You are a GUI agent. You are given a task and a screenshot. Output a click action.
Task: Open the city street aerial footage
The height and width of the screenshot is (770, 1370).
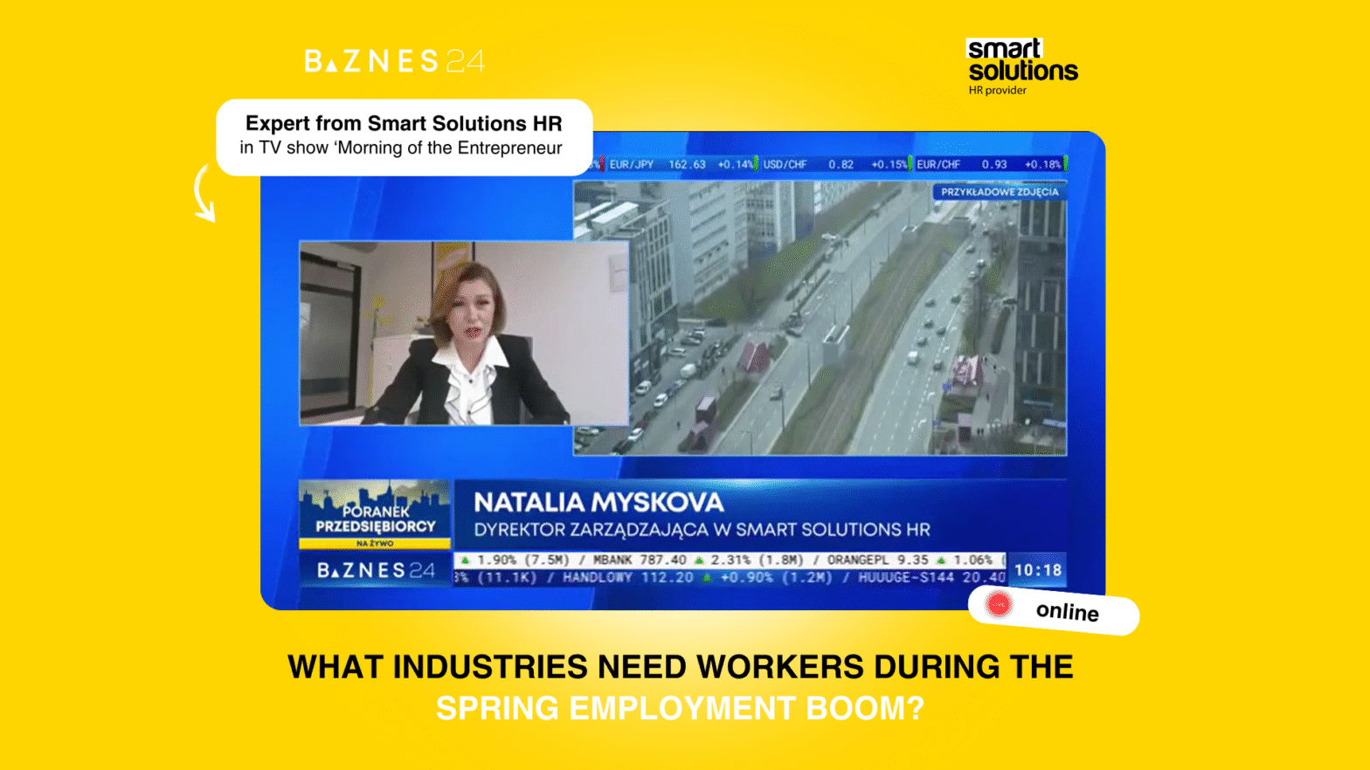(820, 318)
